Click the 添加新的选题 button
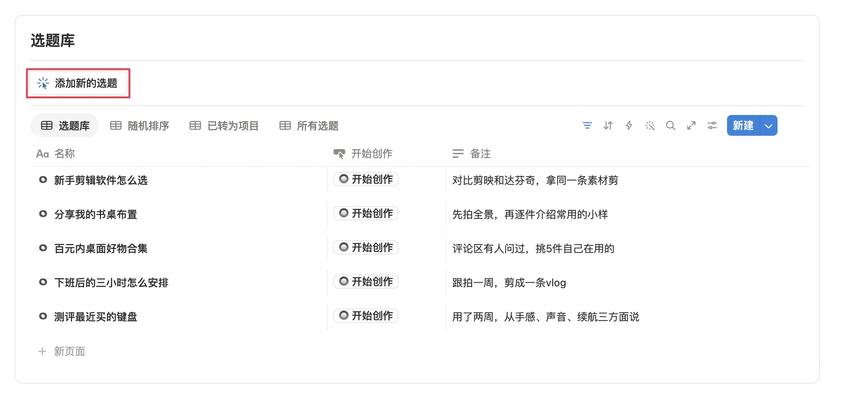854x408 pixels. [x=78, y=83]
